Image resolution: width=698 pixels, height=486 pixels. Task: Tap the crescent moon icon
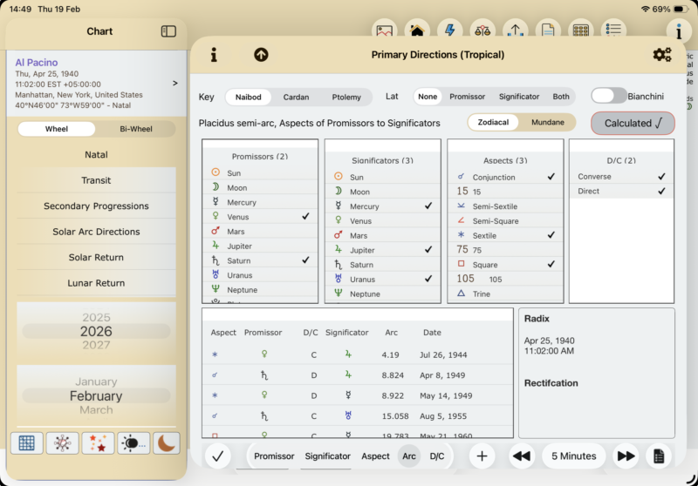pos(166,442)
